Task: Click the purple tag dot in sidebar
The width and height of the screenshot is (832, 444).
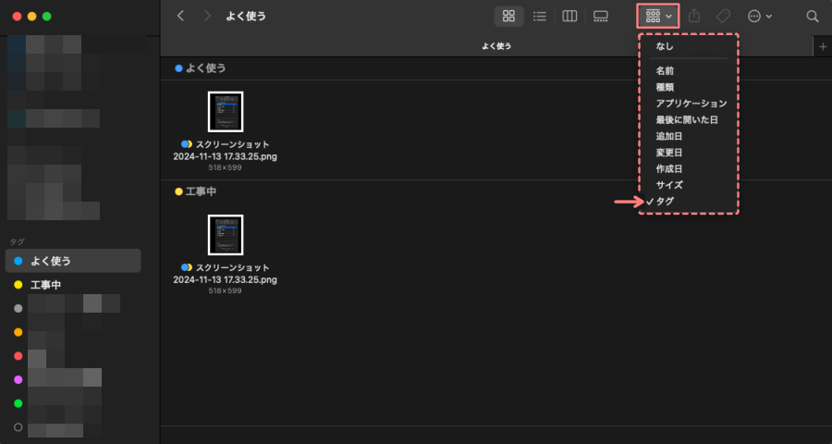Action: pyautogui.click(x=18, y=379)
